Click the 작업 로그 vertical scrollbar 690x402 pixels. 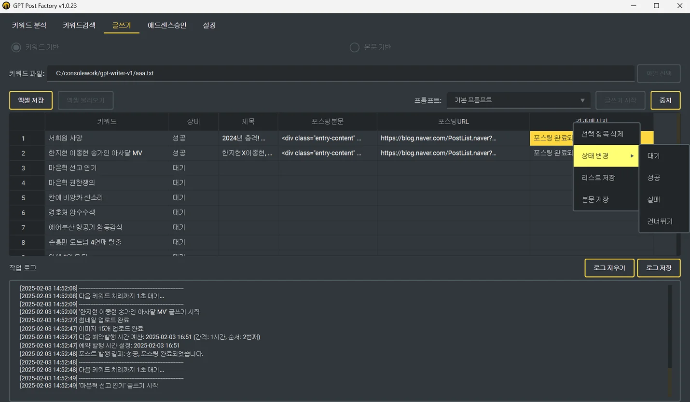[670, 340]
